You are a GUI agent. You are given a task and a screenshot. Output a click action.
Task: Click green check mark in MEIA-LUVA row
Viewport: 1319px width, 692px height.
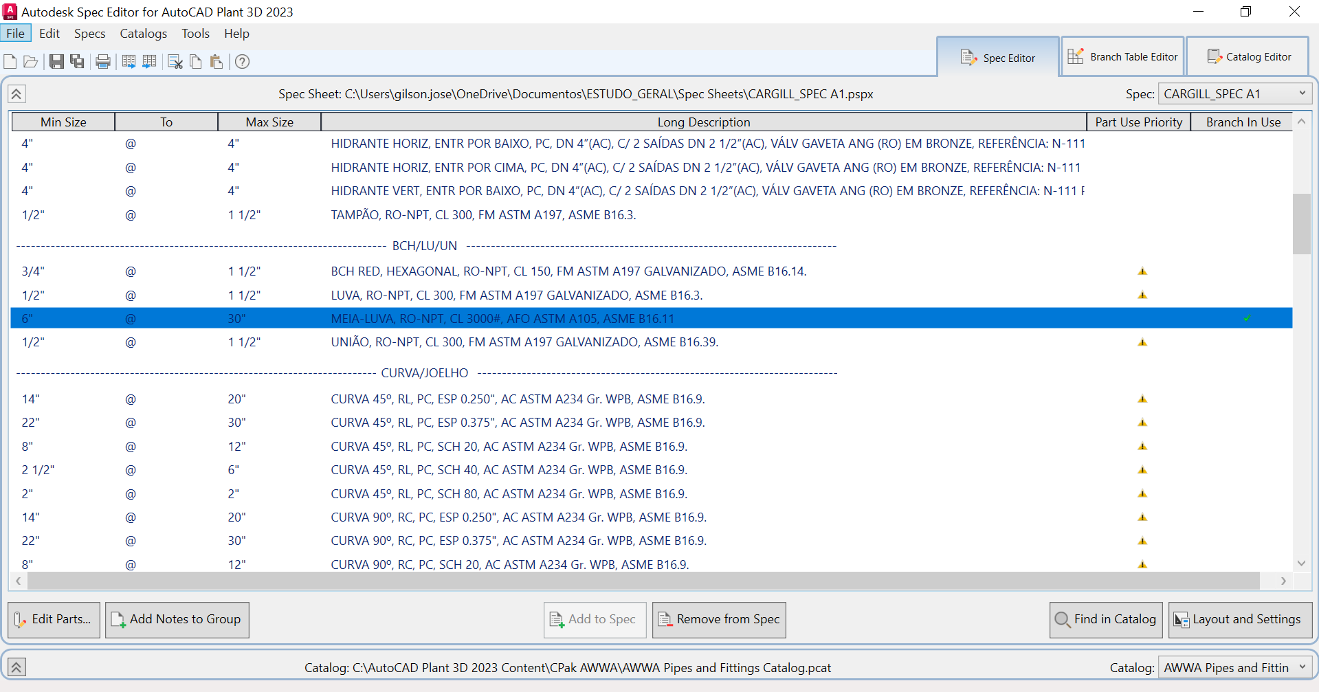[x=1247, y=318]
